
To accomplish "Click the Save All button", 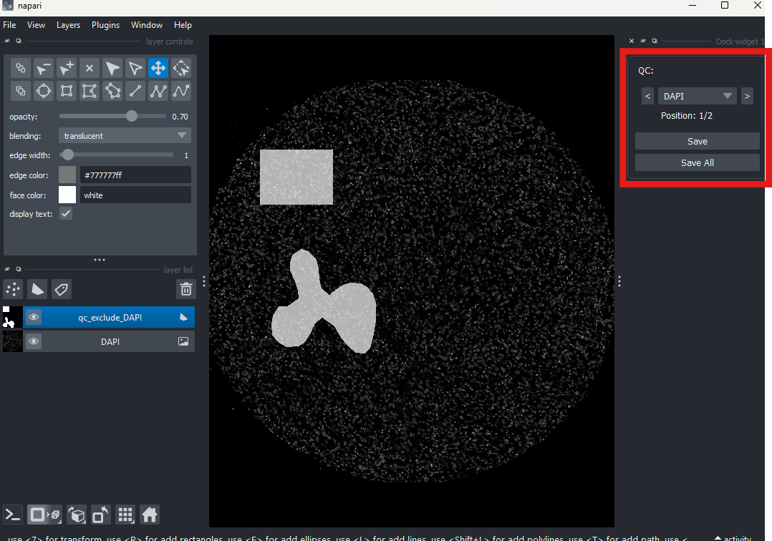I will pyautogui.click(x=697, y=162).
